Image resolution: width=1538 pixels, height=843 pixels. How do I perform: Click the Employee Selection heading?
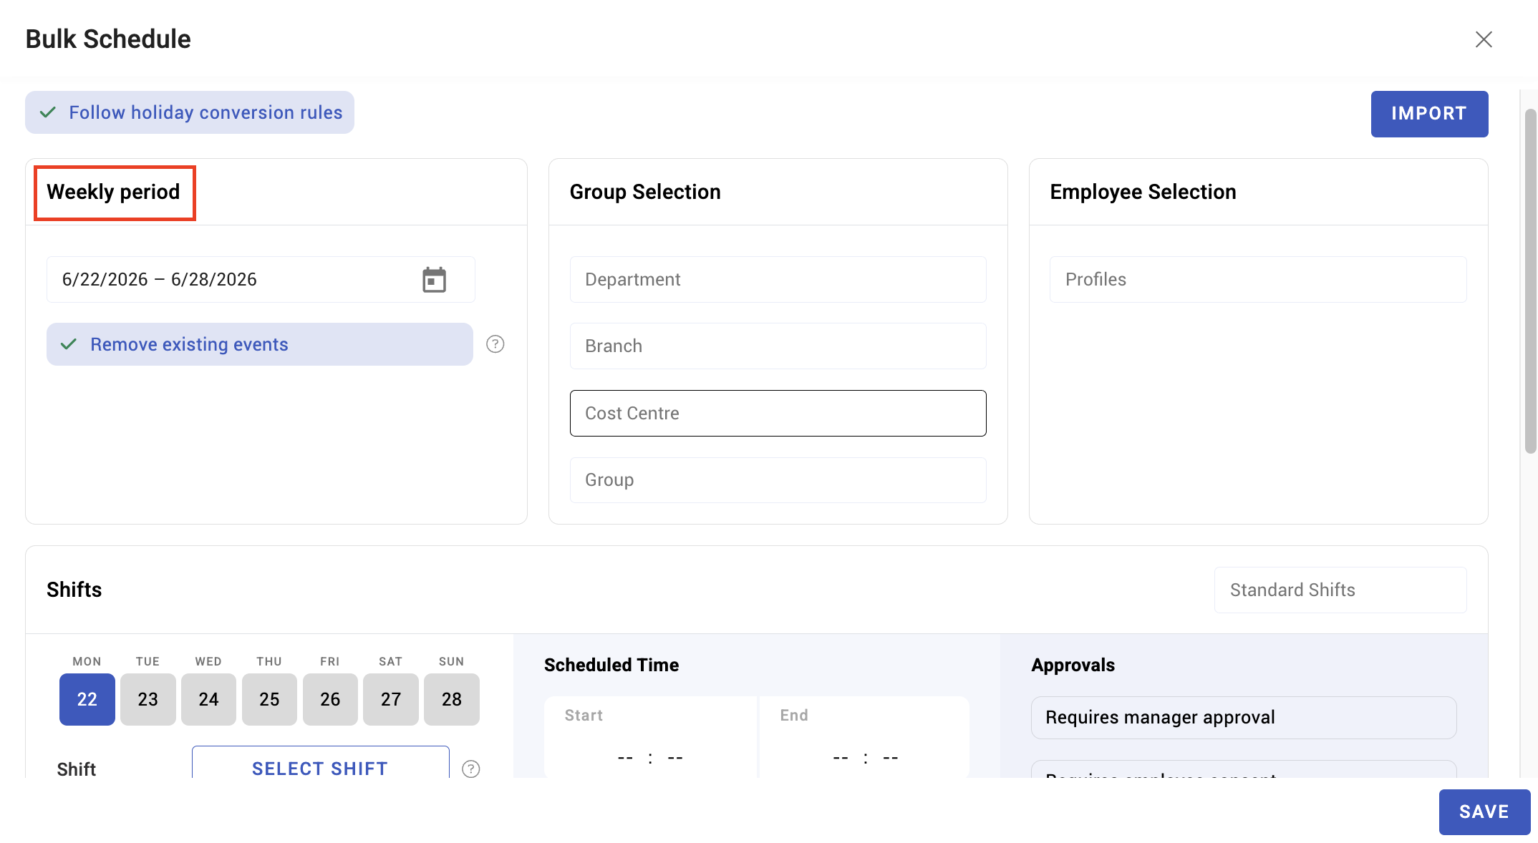pyautogui.click(x=1143, y=192)
